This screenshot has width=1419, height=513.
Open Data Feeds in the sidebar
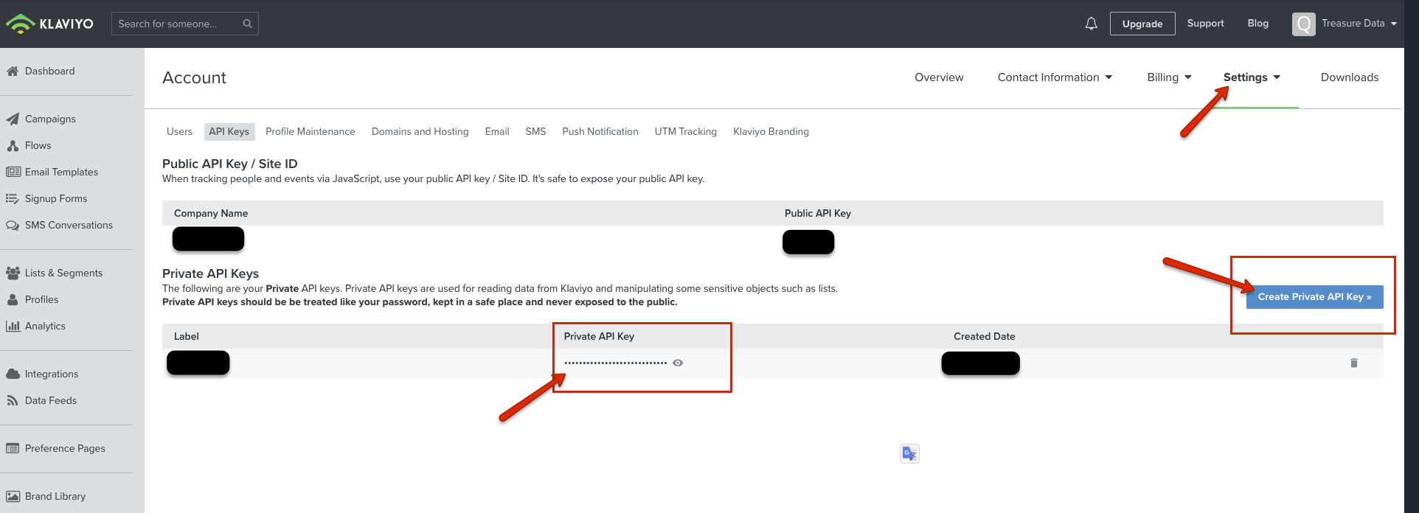50,400
